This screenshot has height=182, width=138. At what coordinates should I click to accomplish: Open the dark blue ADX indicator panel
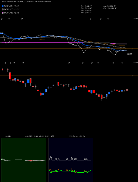[x=71, y=160]
